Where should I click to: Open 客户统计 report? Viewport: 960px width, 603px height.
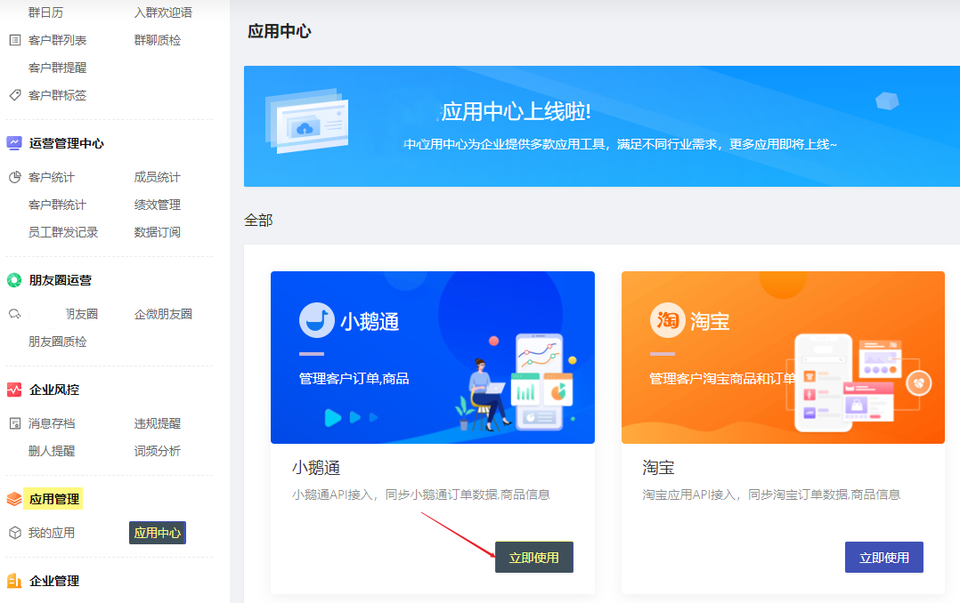point(52,177)
